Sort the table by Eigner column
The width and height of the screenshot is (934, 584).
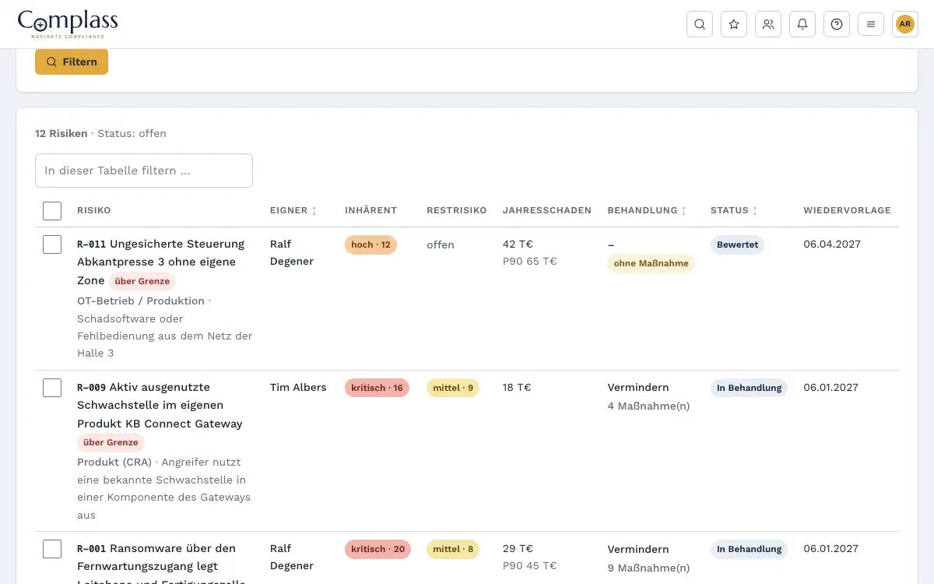293,210
